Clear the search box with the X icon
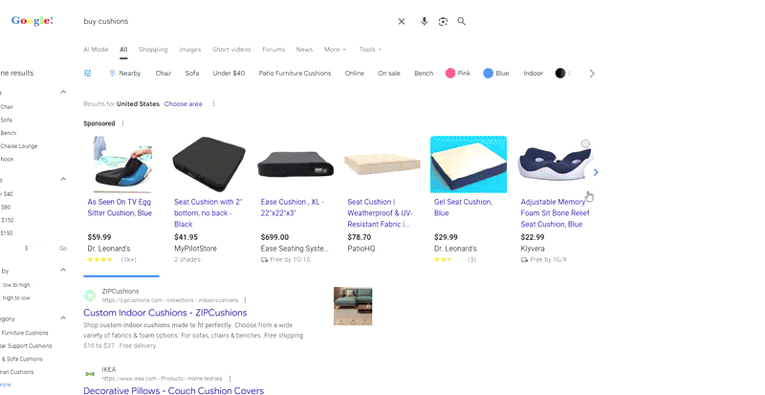Image resolution: width=765 pixels, height=395 pixels. click(402, 21)
